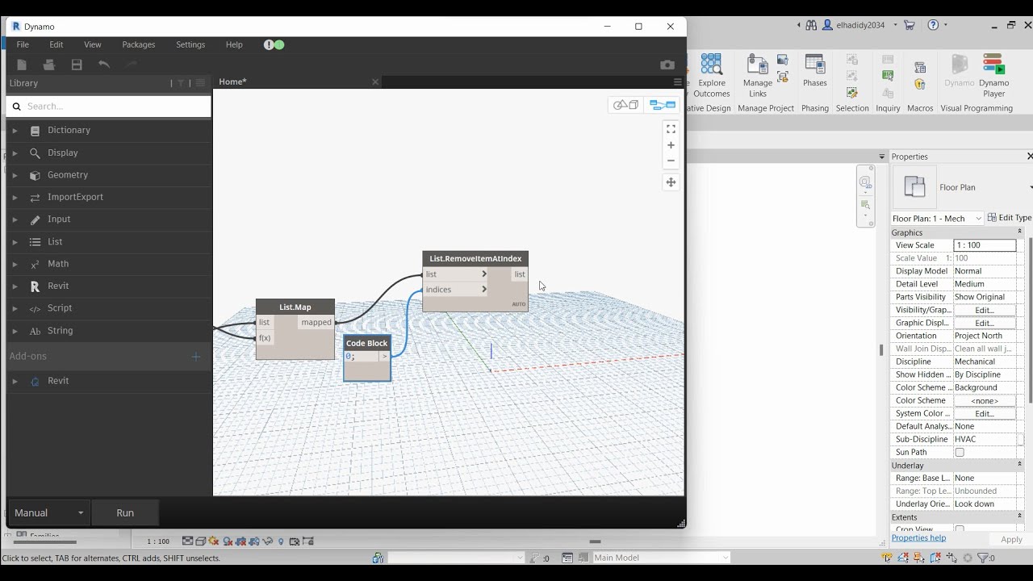The width and height of the screenshot is (1033, 581).
Task: Click the camera export image icon
Action: (x=667, y=65)
